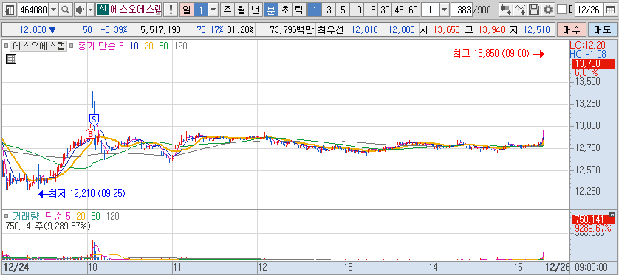Click the 383 bar count input field
Viewport: 619px width, 275px height.
(462, 10)
